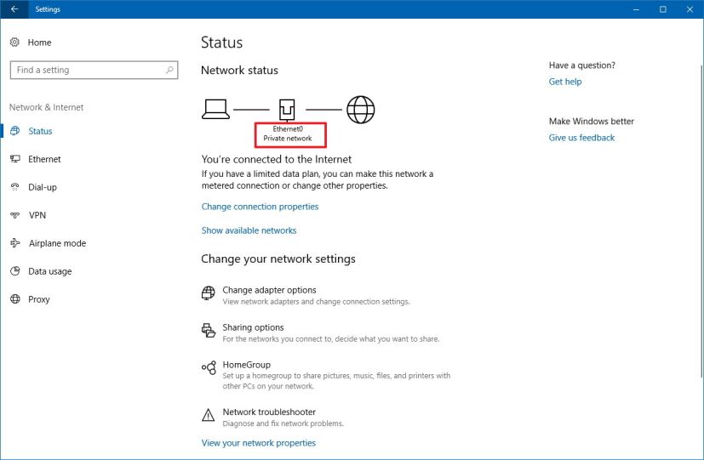Click the search magnifier icon
Viewport: 704px width, 460px height.
pos(169,70)
